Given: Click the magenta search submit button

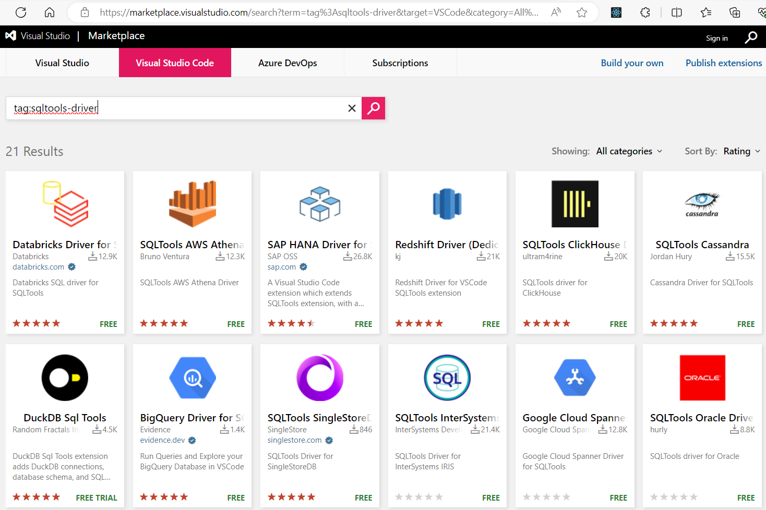Looking at the screenshot, I should tap(373, 108).
